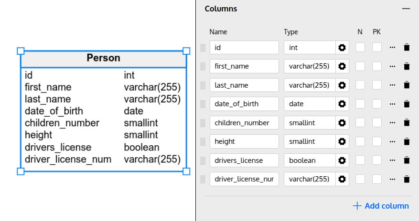Enable the PK checkbox for id column
The image size is (419, 221).
[x=377, y=48]
